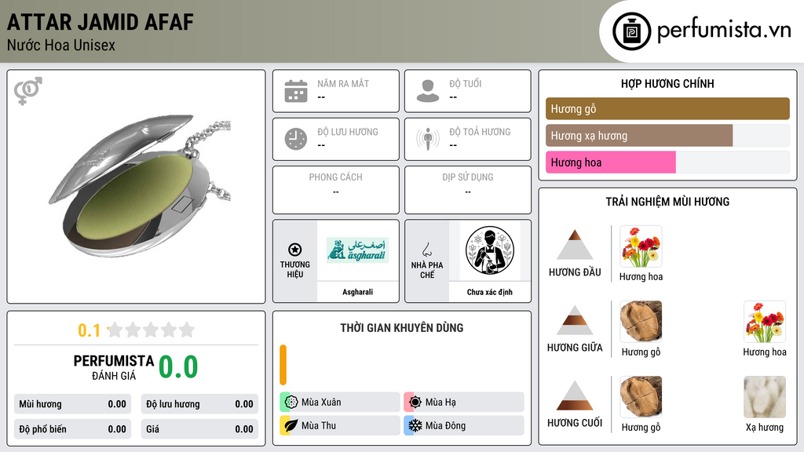
Task: Open the perfumista.vn logo
Action: [x=702, y=31]
